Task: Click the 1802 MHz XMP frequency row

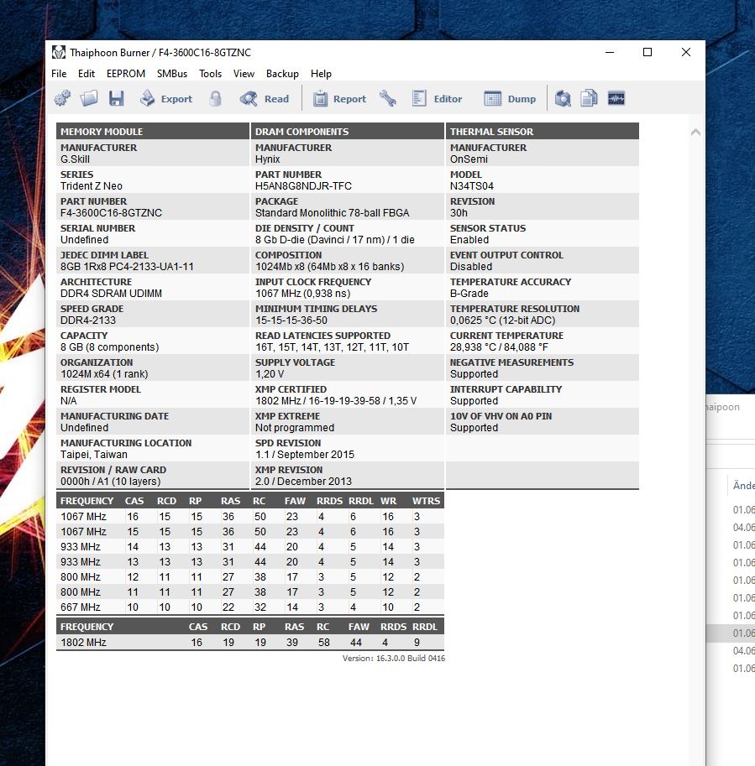Action: (250, 643)
